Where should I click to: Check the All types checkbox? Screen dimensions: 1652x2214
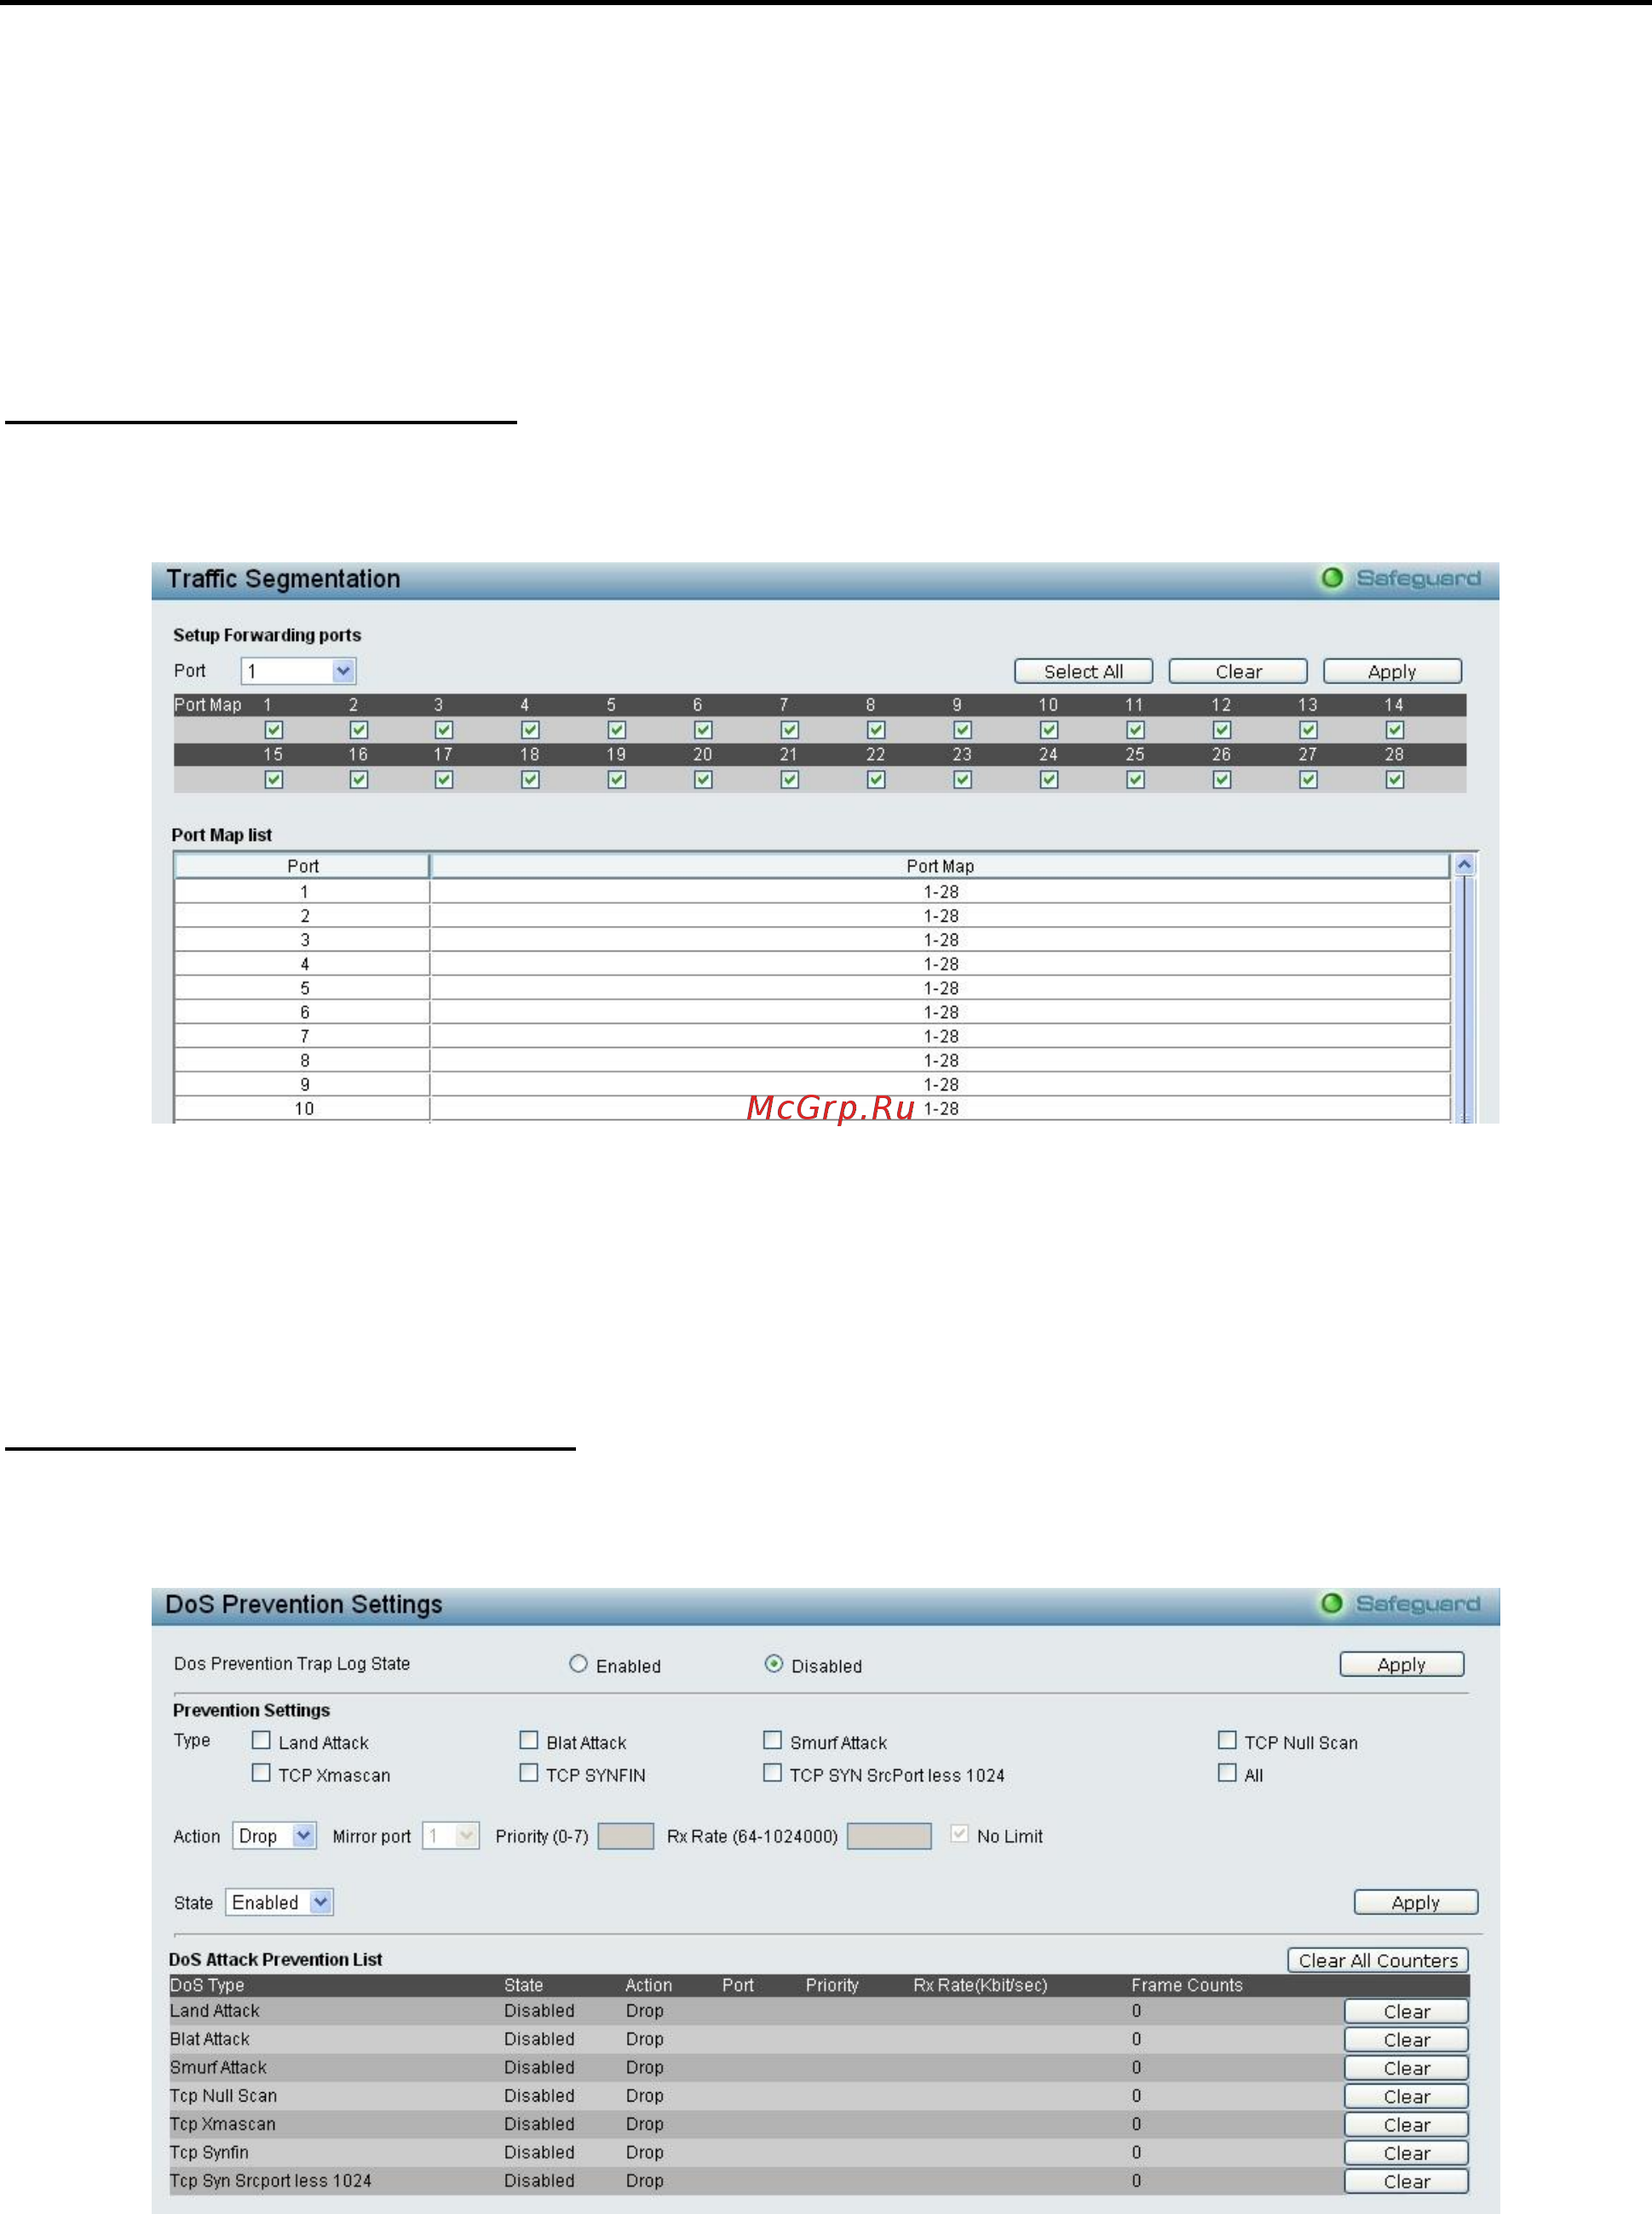click(x=1227, y=1773)
